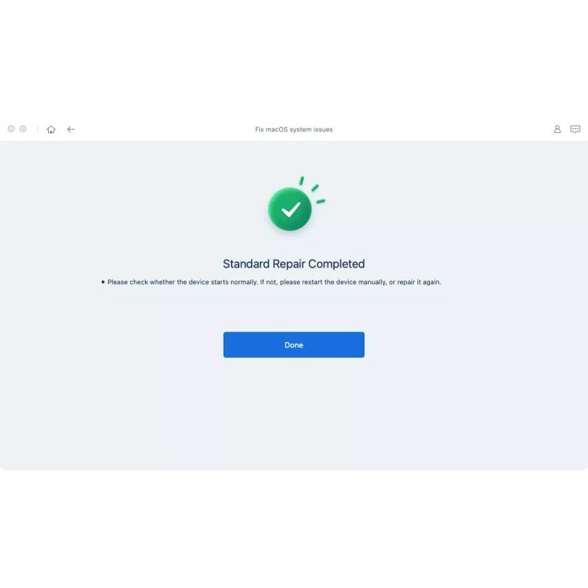The image size is (588, 588).
Task: Click the word 'macOS' in window title
Action: 276,129
